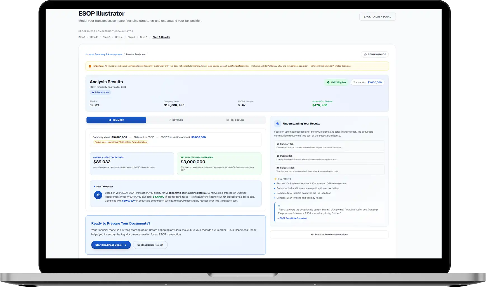Go to Step 2 in the process
The height and width of the screenshot is (287, 486).
94,37
